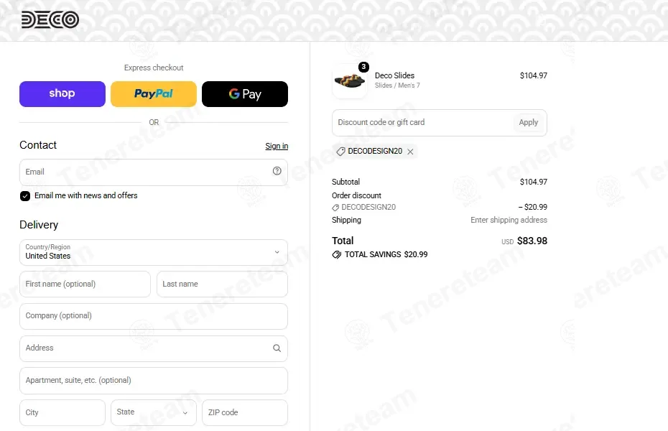
Task: Click the $83.98 total amount
Action: pyautogui.click(x=532, y=241)
